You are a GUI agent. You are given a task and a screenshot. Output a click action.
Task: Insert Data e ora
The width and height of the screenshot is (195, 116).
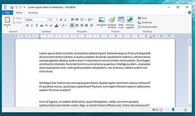click(121, 23)
